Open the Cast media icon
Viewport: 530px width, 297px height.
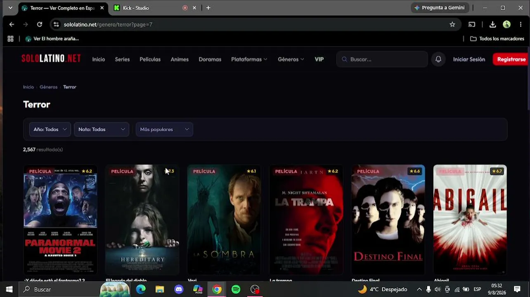pos(472,24)
